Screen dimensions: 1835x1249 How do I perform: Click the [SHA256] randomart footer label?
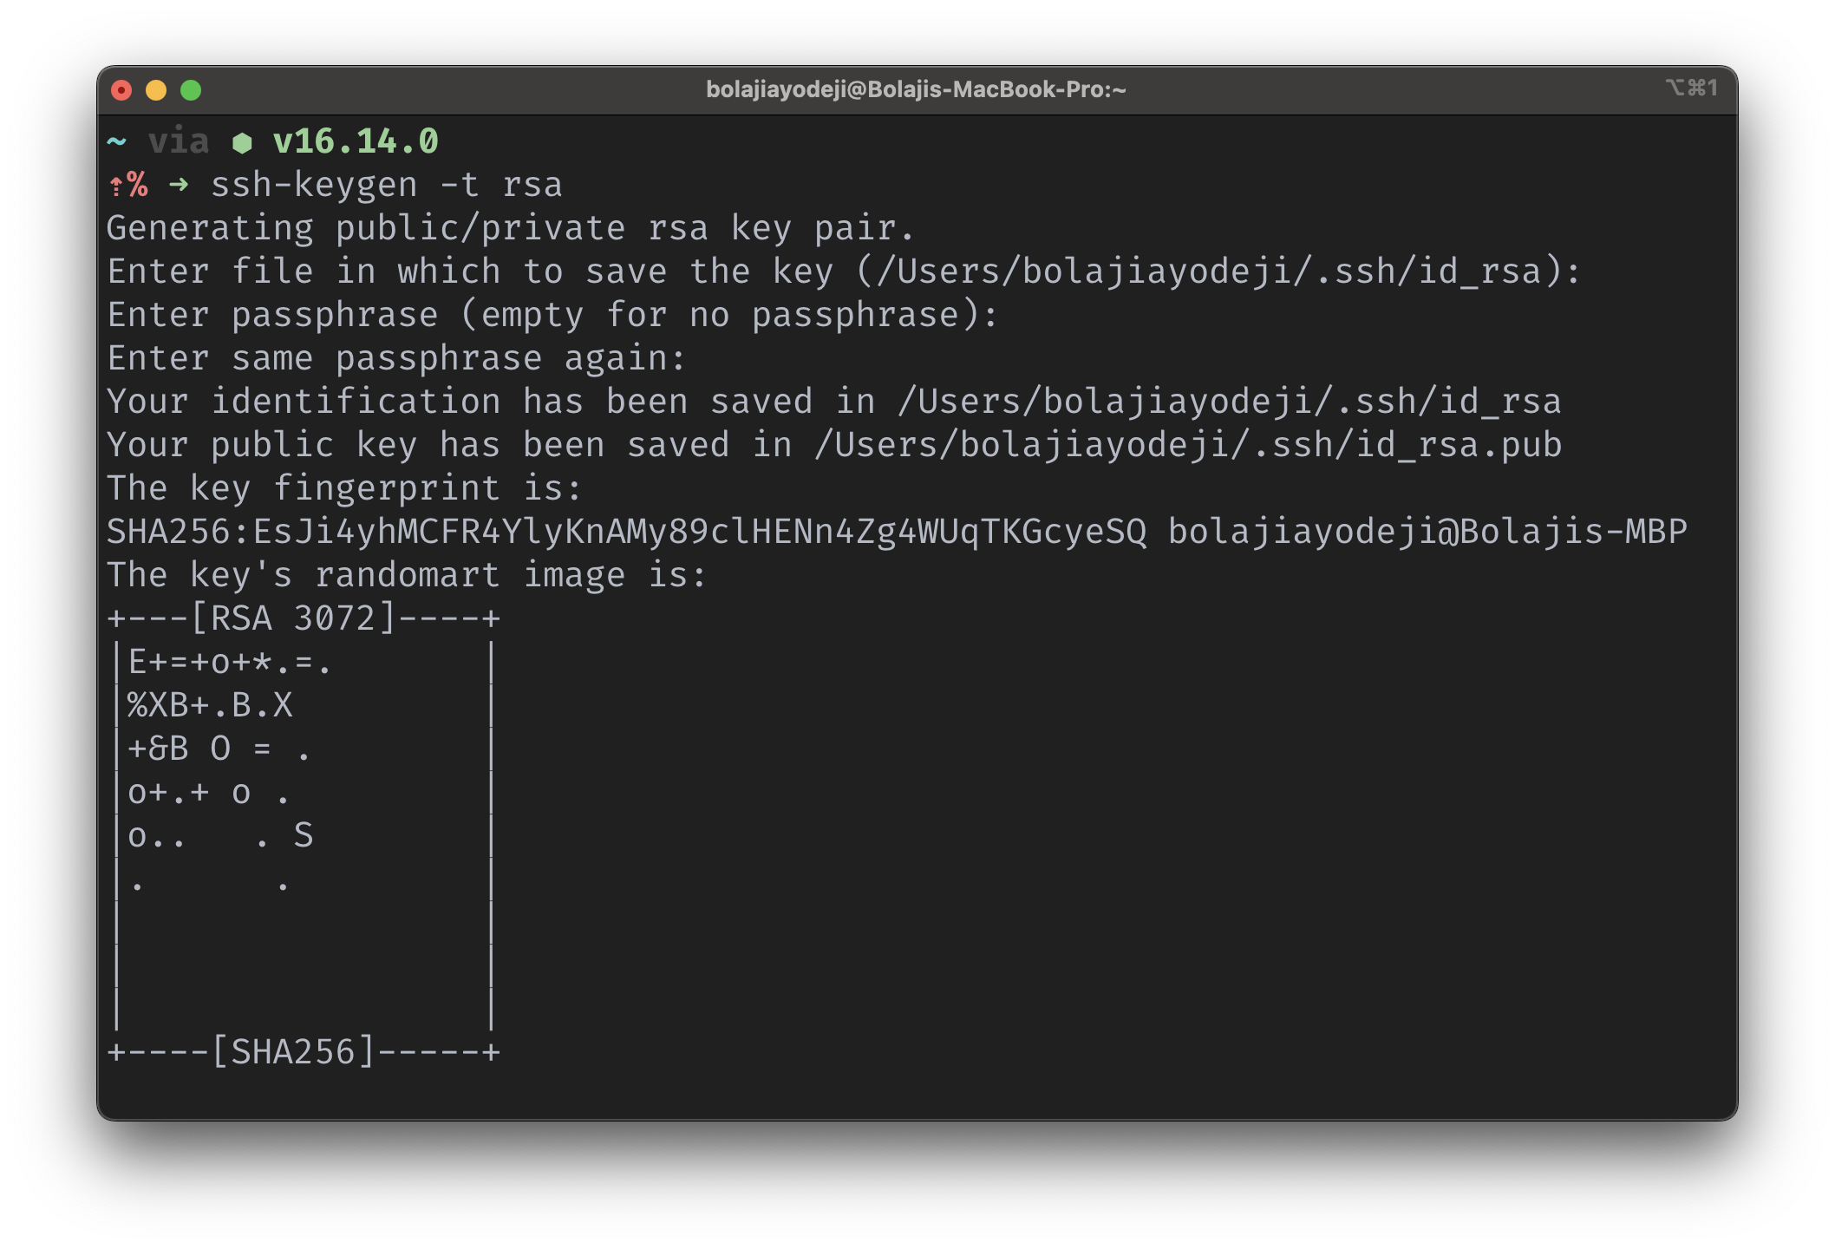293,1052
